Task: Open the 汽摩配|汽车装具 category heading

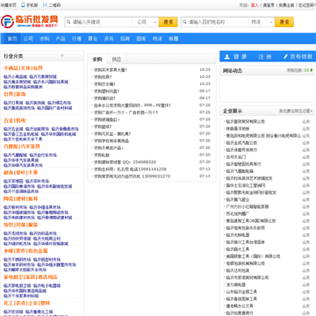Action: 22,147
